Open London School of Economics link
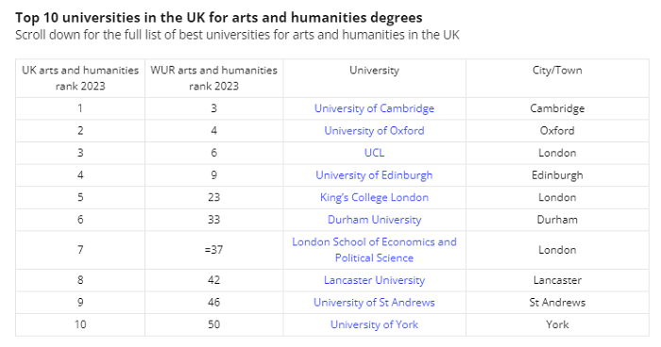661x347 pixels. 374,250
